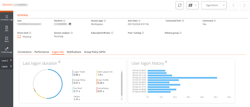Image resolution: width=250 pixels, height=107 pixels.
Task: Click the info icon beside Last logon duration
Action: (x=59, y=62)
